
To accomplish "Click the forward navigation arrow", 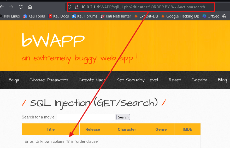I will pyautogui.click(x=11, y=7).
